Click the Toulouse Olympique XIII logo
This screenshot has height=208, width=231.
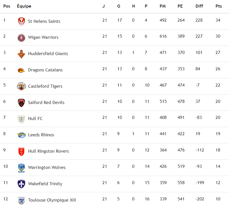pos(21,200)
